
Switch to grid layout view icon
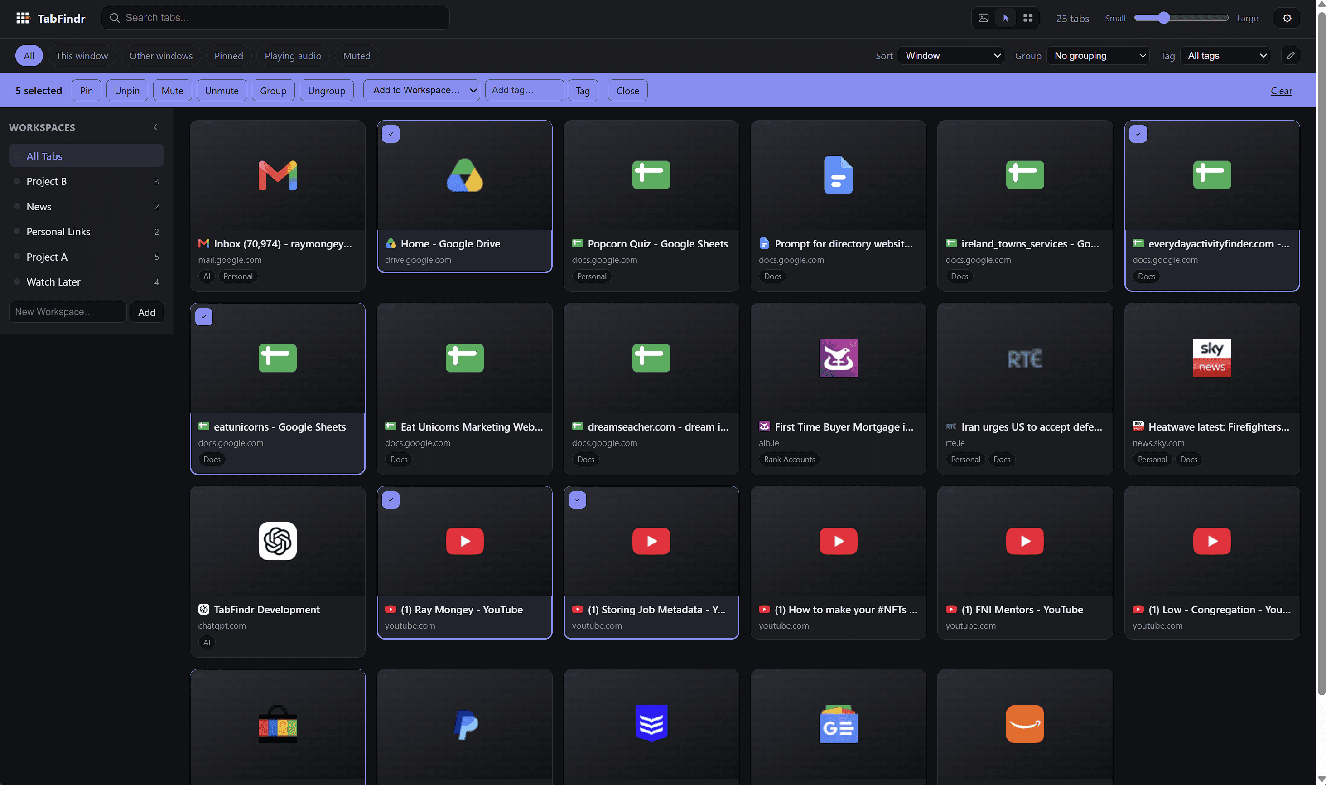(1027, 18)
